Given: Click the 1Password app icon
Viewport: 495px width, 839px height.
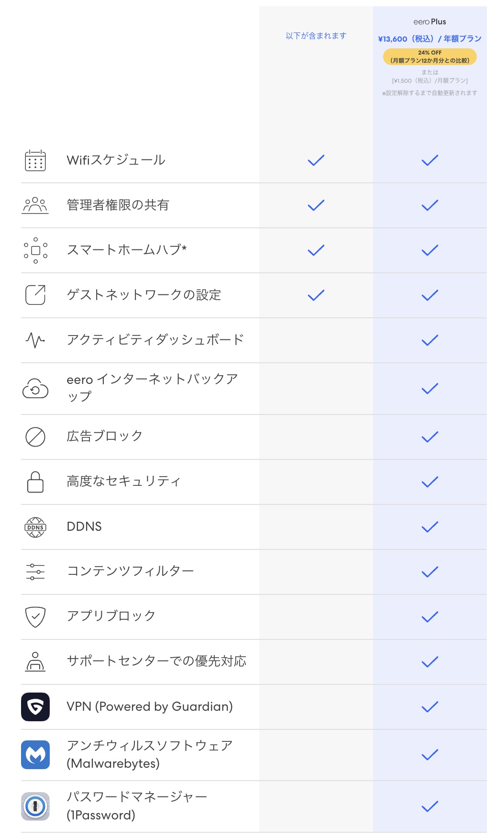Looking at the screenshot, I should (x=35, y=806).
